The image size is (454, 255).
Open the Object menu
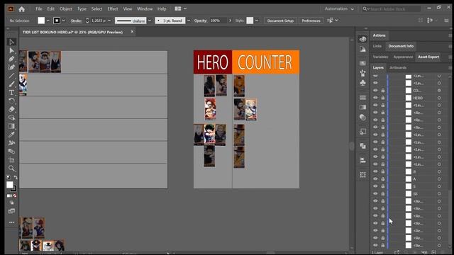coord(66,9)
